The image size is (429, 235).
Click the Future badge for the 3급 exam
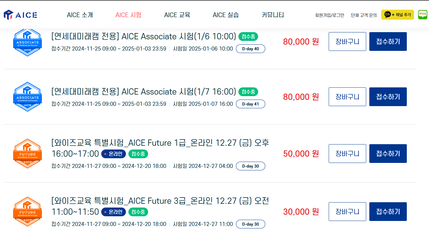pos(27,211)
